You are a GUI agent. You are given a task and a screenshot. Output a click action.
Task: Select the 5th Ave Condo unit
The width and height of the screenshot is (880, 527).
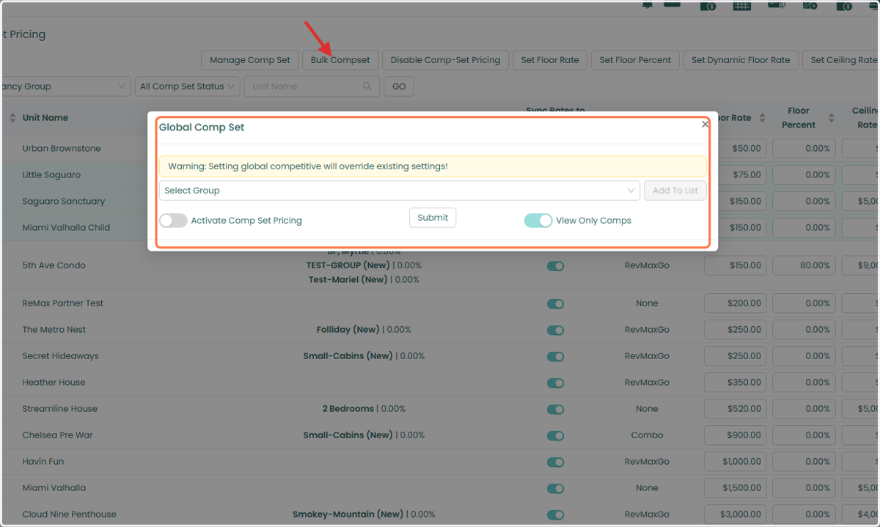click(54, 266)
